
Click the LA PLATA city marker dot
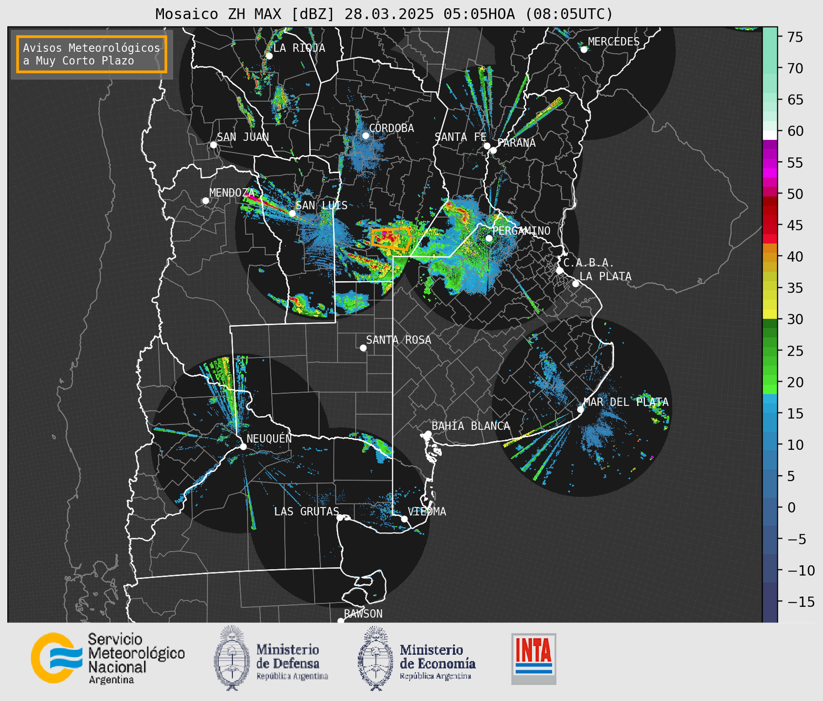[x=576, y=284]
